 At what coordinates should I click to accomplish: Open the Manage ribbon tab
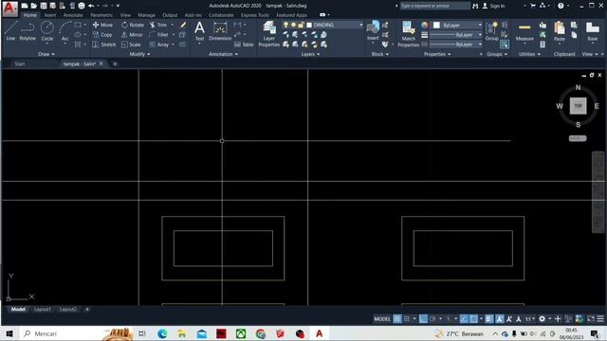[x=146, y=15]
